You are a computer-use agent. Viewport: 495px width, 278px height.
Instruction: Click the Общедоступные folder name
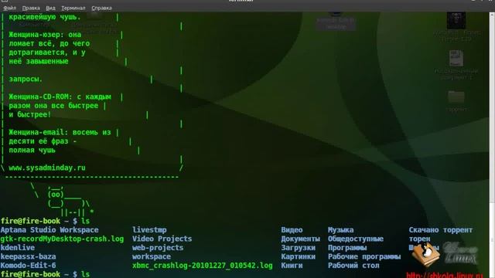(356, 239)
